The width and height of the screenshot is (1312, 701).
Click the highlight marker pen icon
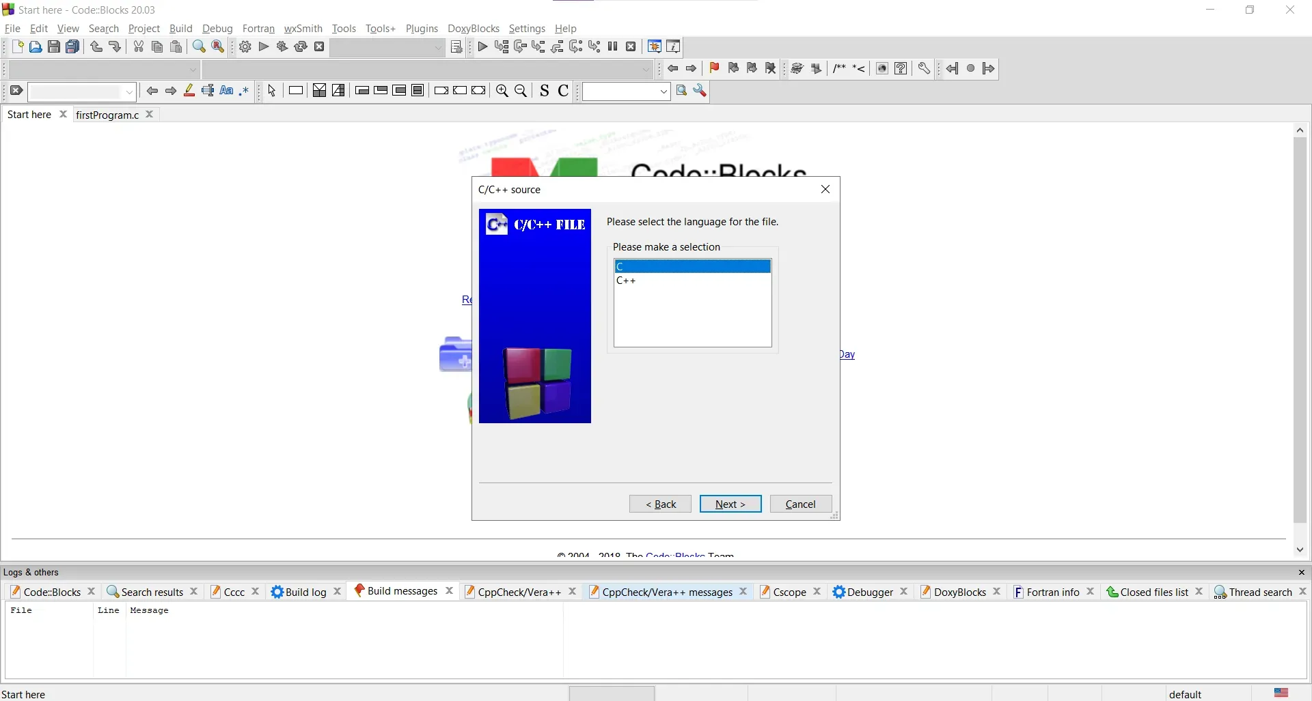pyautogui.click(x=189, y=91)
